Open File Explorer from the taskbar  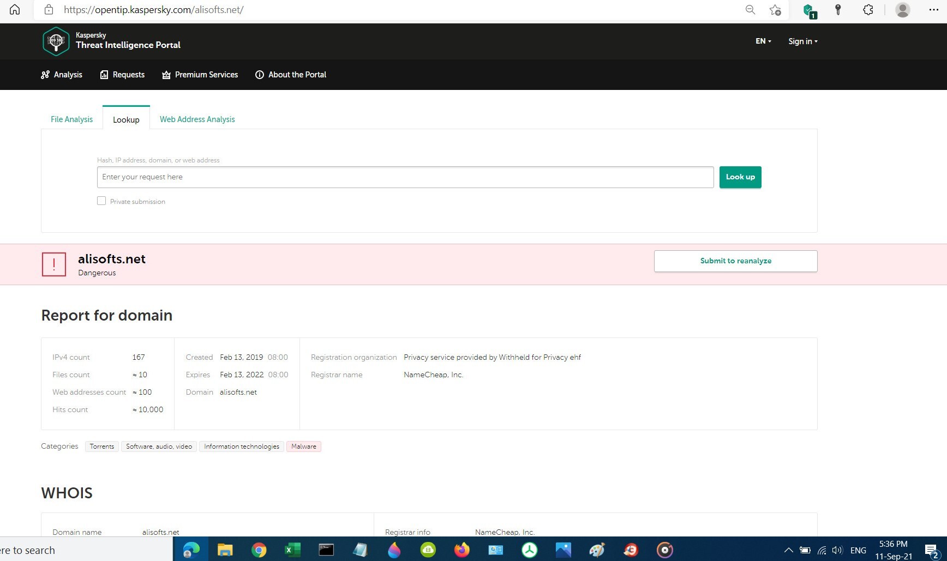[x=225, y=550]
